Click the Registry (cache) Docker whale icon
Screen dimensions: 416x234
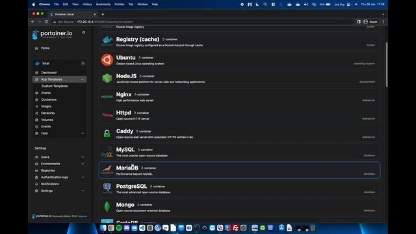coord(107,41)
